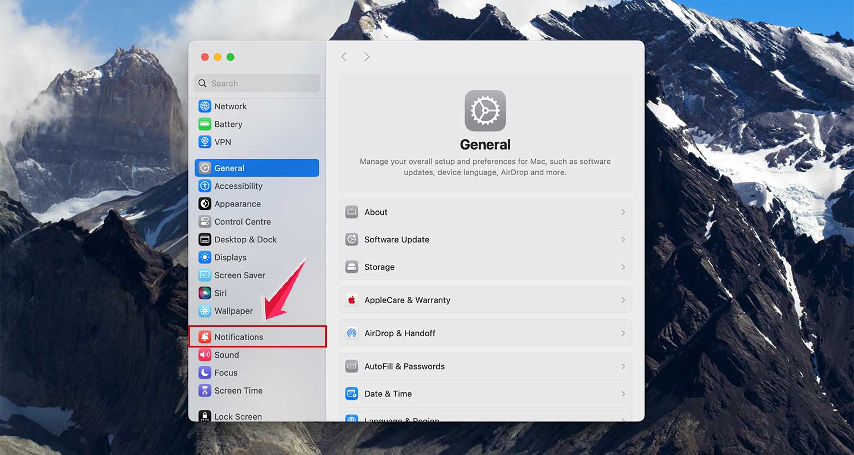Open VPN settings via its globe icon
This screenshot has height=455, width=854.
point(206,142)
